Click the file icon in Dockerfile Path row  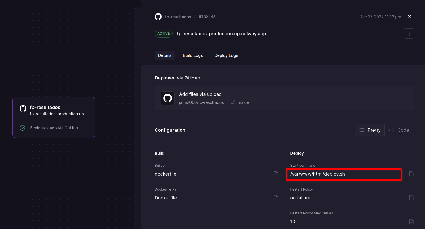276,198
